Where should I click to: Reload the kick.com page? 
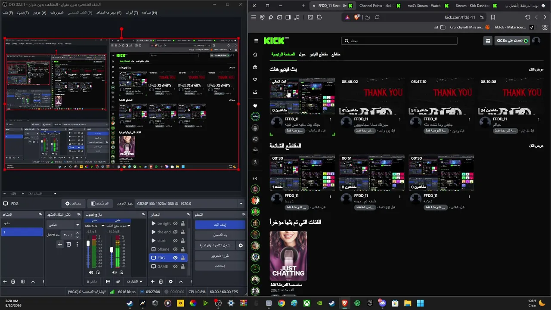click(528, 17)
